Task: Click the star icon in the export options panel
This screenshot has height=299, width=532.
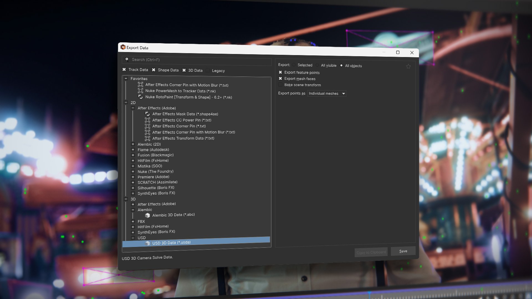Action: coord(408,66)
